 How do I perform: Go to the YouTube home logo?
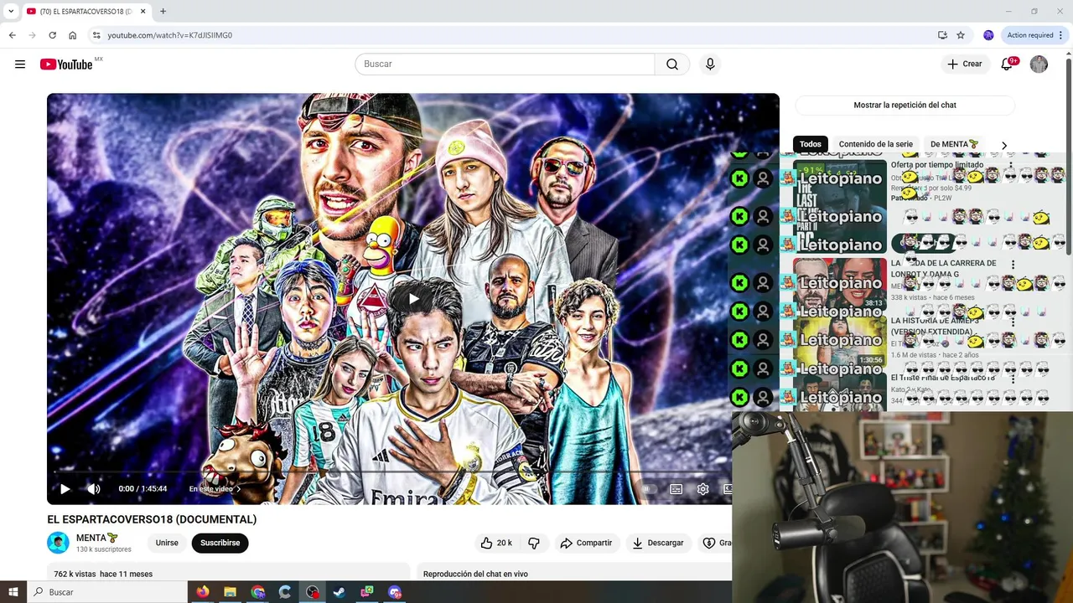click(66, 64)
